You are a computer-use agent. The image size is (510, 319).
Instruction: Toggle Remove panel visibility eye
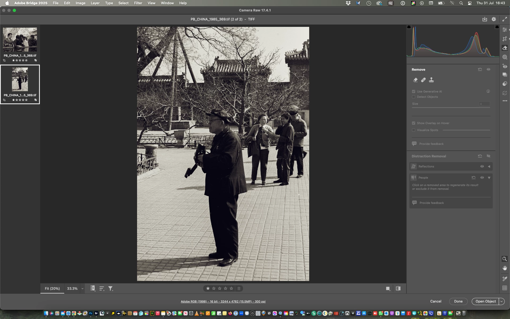coord(488,69)
